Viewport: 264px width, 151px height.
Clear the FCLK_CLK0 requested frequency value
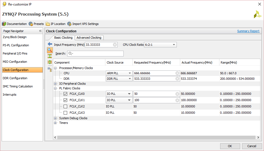177,94
